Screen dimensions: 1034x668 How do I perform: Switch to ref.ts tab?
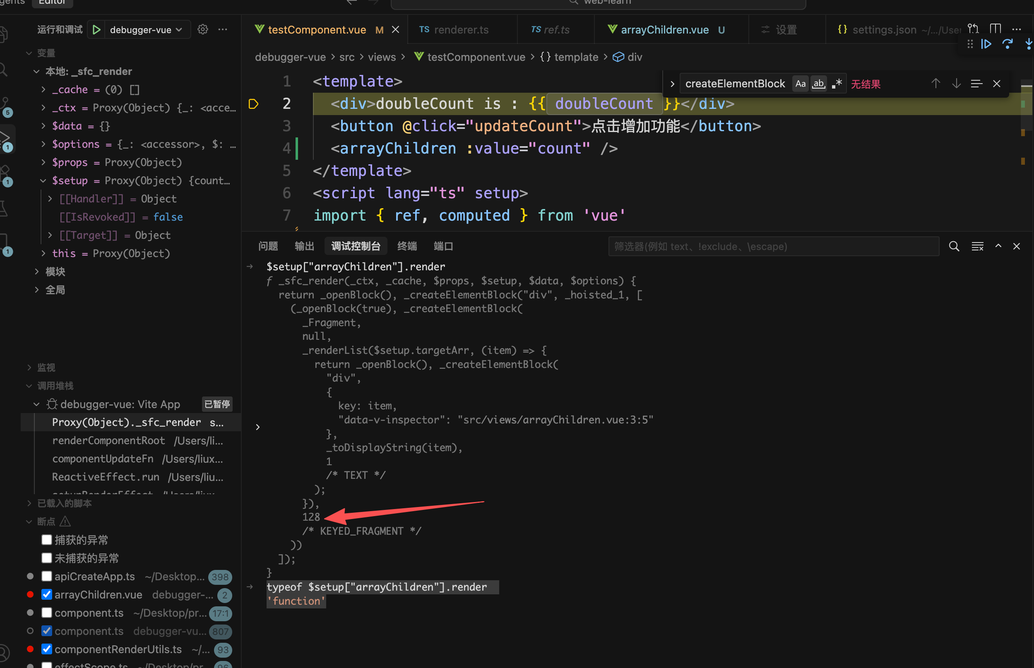coord(556,29)
